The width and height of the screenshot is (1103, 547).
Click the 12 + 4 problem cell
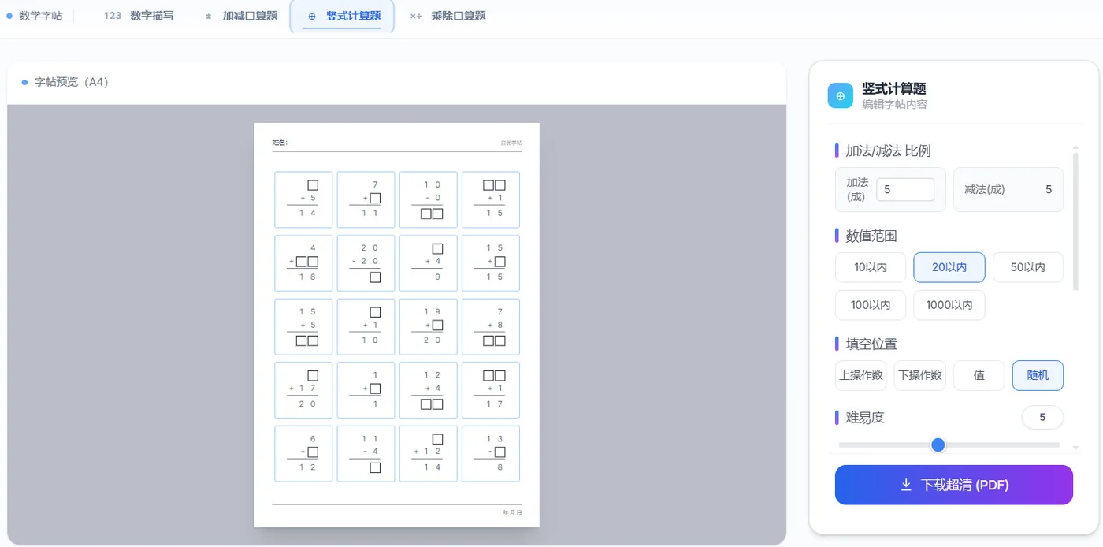429,389
